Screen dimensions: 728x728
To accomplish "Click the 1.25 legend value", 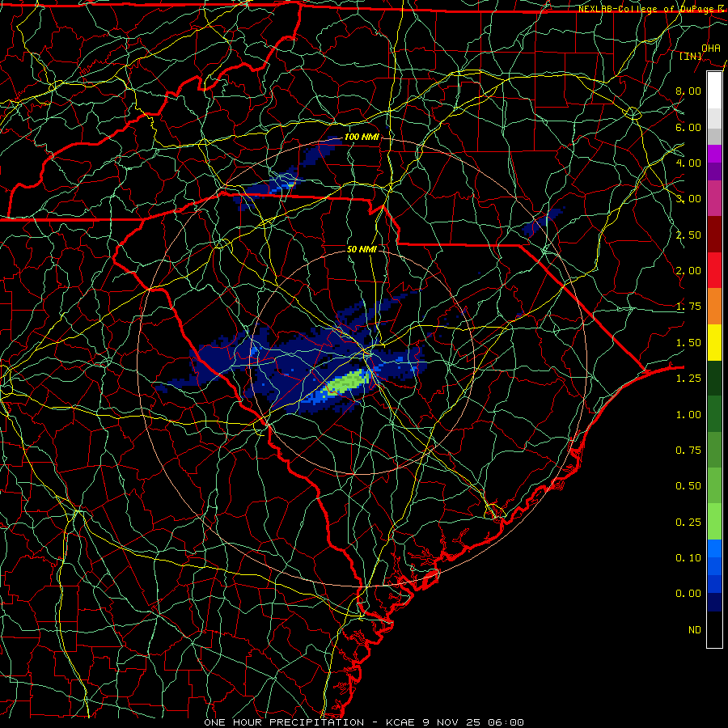I will pos(688,379).
